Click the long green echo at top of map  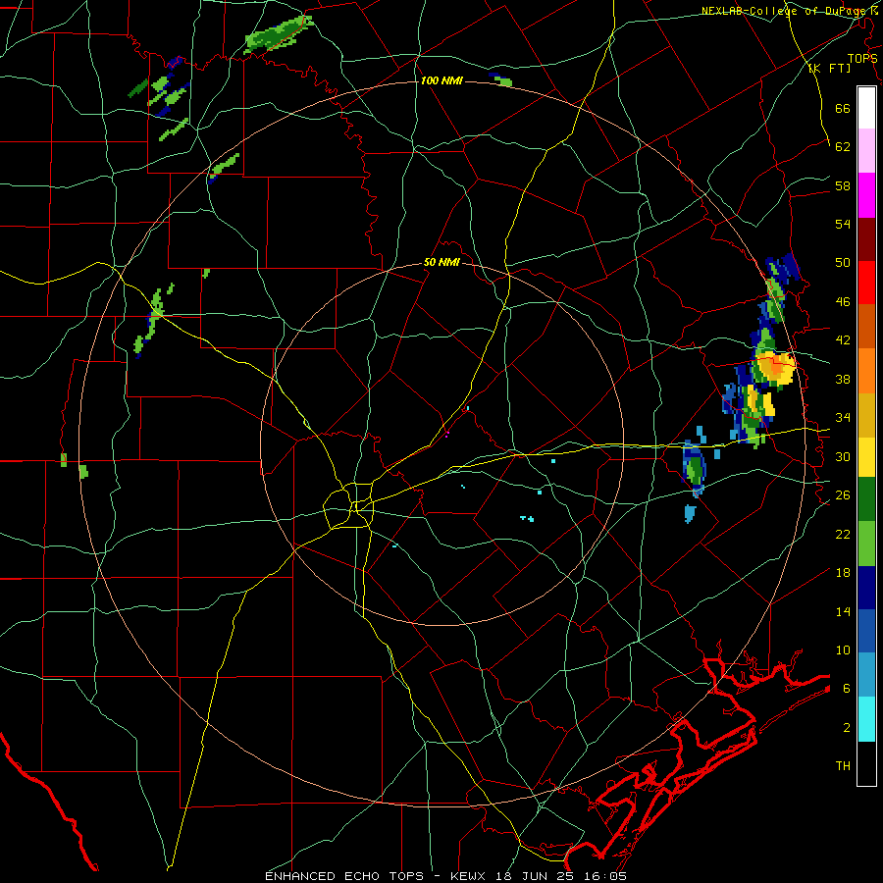279,33
